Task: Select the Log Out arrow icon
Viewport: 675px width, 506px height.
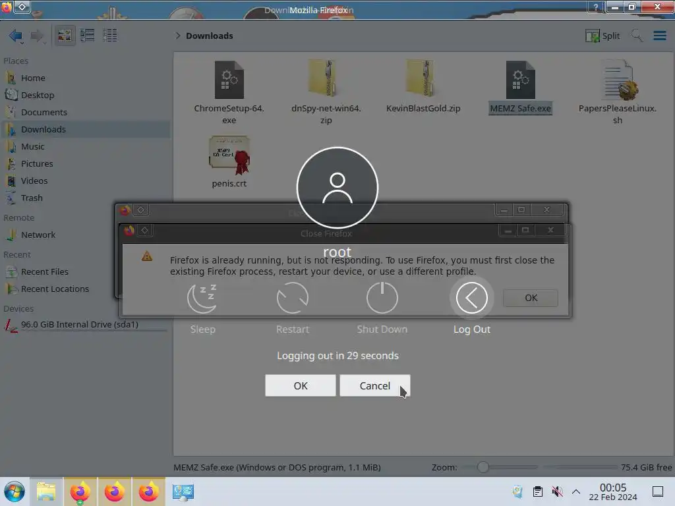Action: [471, 298]
